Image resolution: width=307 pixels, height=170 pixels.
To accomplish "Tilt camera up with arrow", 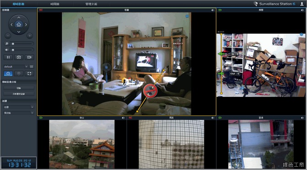I will [19, 17].
